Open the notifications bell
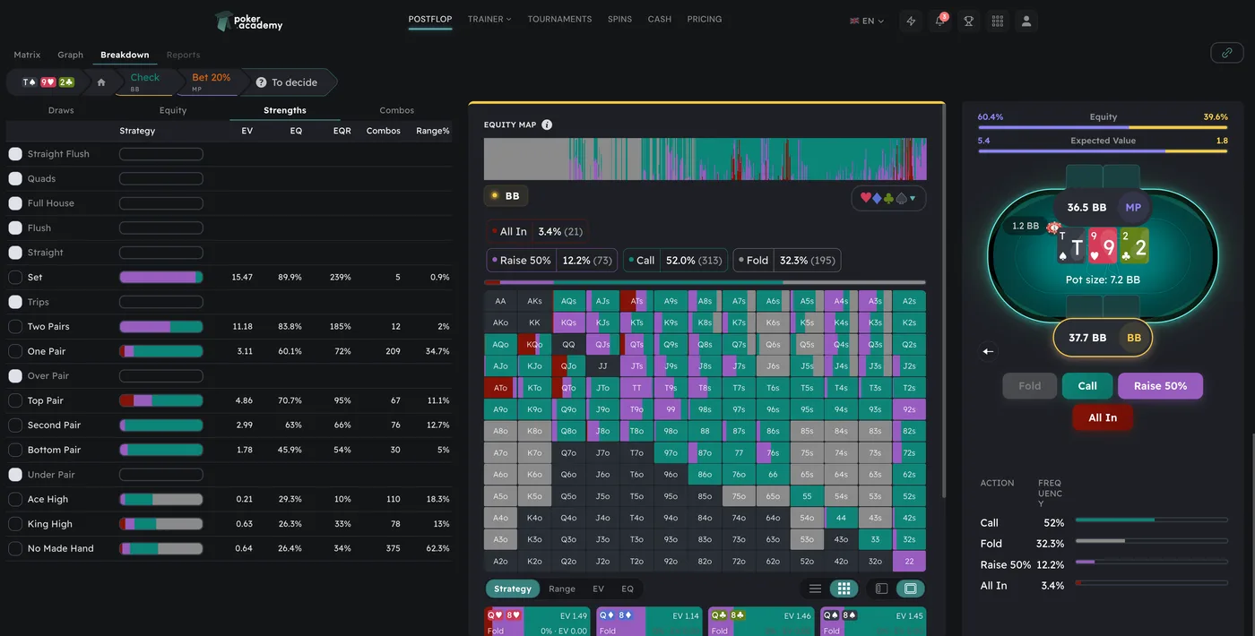 pyautogui.click(x=939, y=21)
